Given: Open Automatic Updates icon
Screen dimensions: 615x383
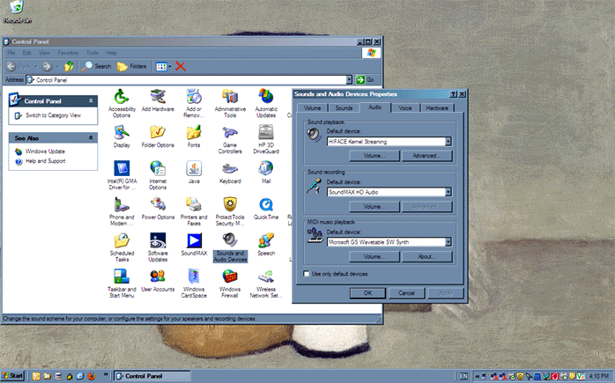Looking at the screenshot, I should 266,104.
